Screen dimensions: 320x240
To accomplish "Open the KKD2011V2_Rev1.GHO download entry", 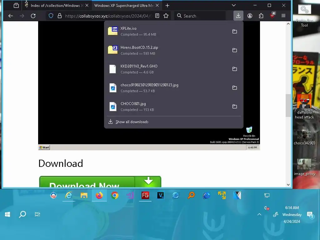I will 167,69.
